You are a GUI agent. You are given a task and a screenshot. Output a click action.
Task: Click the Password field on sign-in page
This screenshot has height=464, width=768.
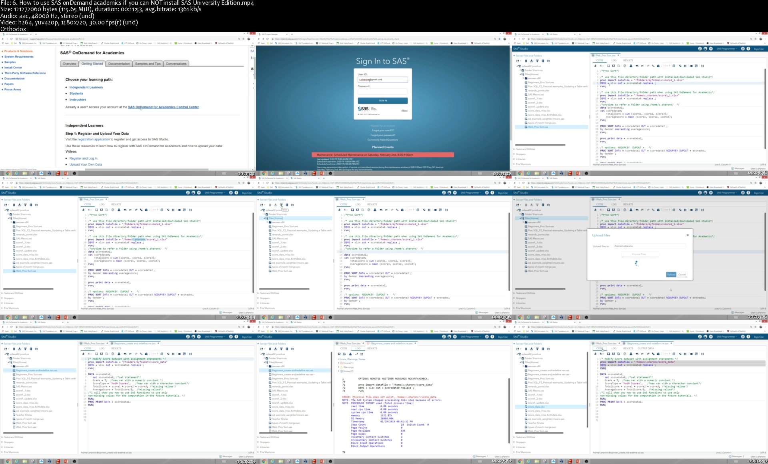383,91
